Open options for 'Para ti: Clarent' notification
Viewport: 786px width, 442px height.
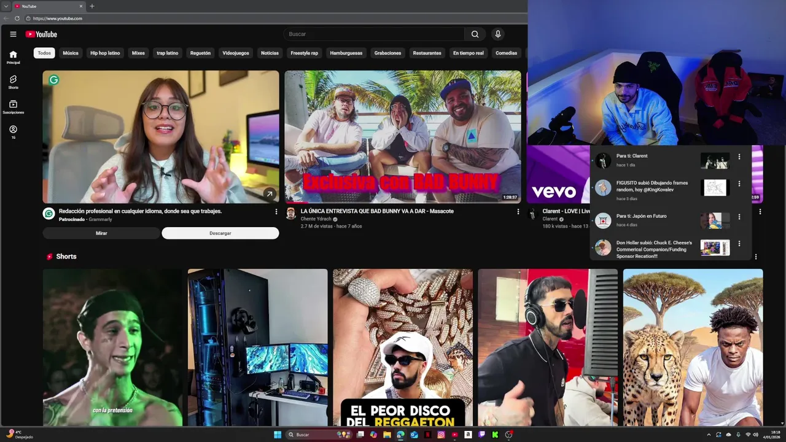(739, 157)
